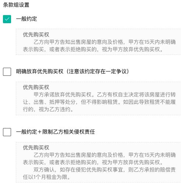Enable the 明确放弃优先购买权 checkbox
Image resolution: width=181 pixels, height=184 pixels.
point(7,72)
